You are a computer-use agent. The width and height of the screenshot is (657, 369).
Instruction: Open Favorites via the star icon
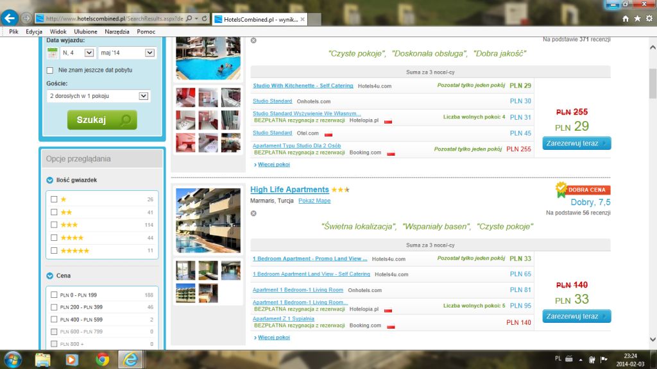click(x=637, y=19)
